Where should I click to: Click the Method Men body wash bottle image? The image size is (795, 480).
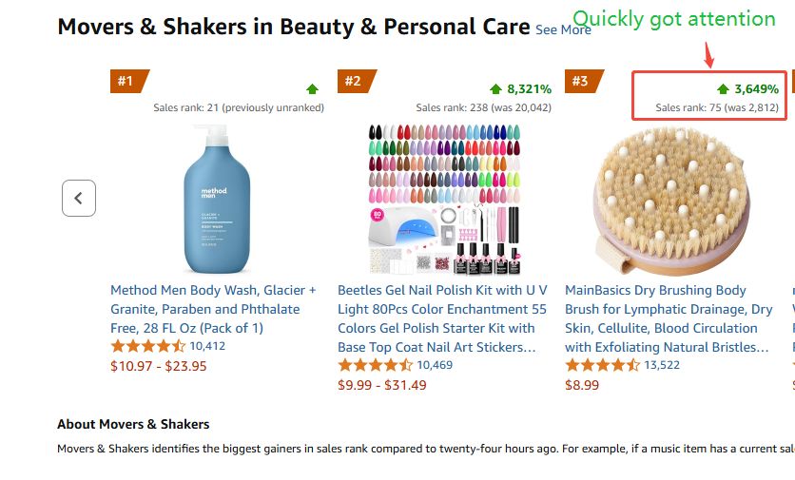(x=217, y=199)
